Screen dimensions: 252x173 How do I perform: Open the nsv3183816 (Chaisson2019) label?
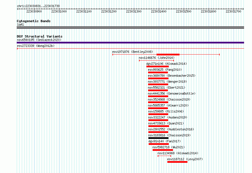click(169, 135)
